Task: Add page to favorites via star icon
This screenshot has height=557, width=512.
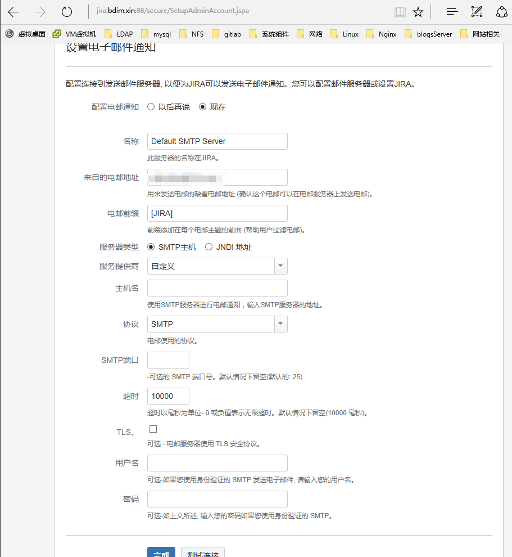Action: click(x=418, y=12)
